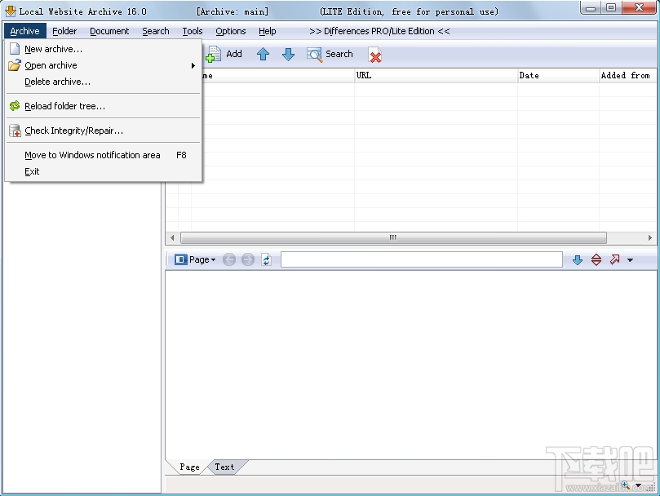
Task: Click the app icon in the title bar
Action: 11,11
